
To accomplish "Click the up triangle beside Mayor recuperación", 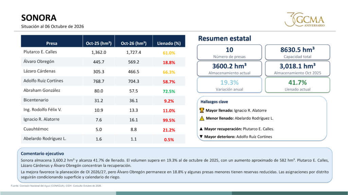I will tap(201, 129).
